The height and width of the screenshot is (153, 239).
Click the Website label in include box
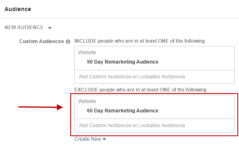pyautogui.click(x=87, y=53)
